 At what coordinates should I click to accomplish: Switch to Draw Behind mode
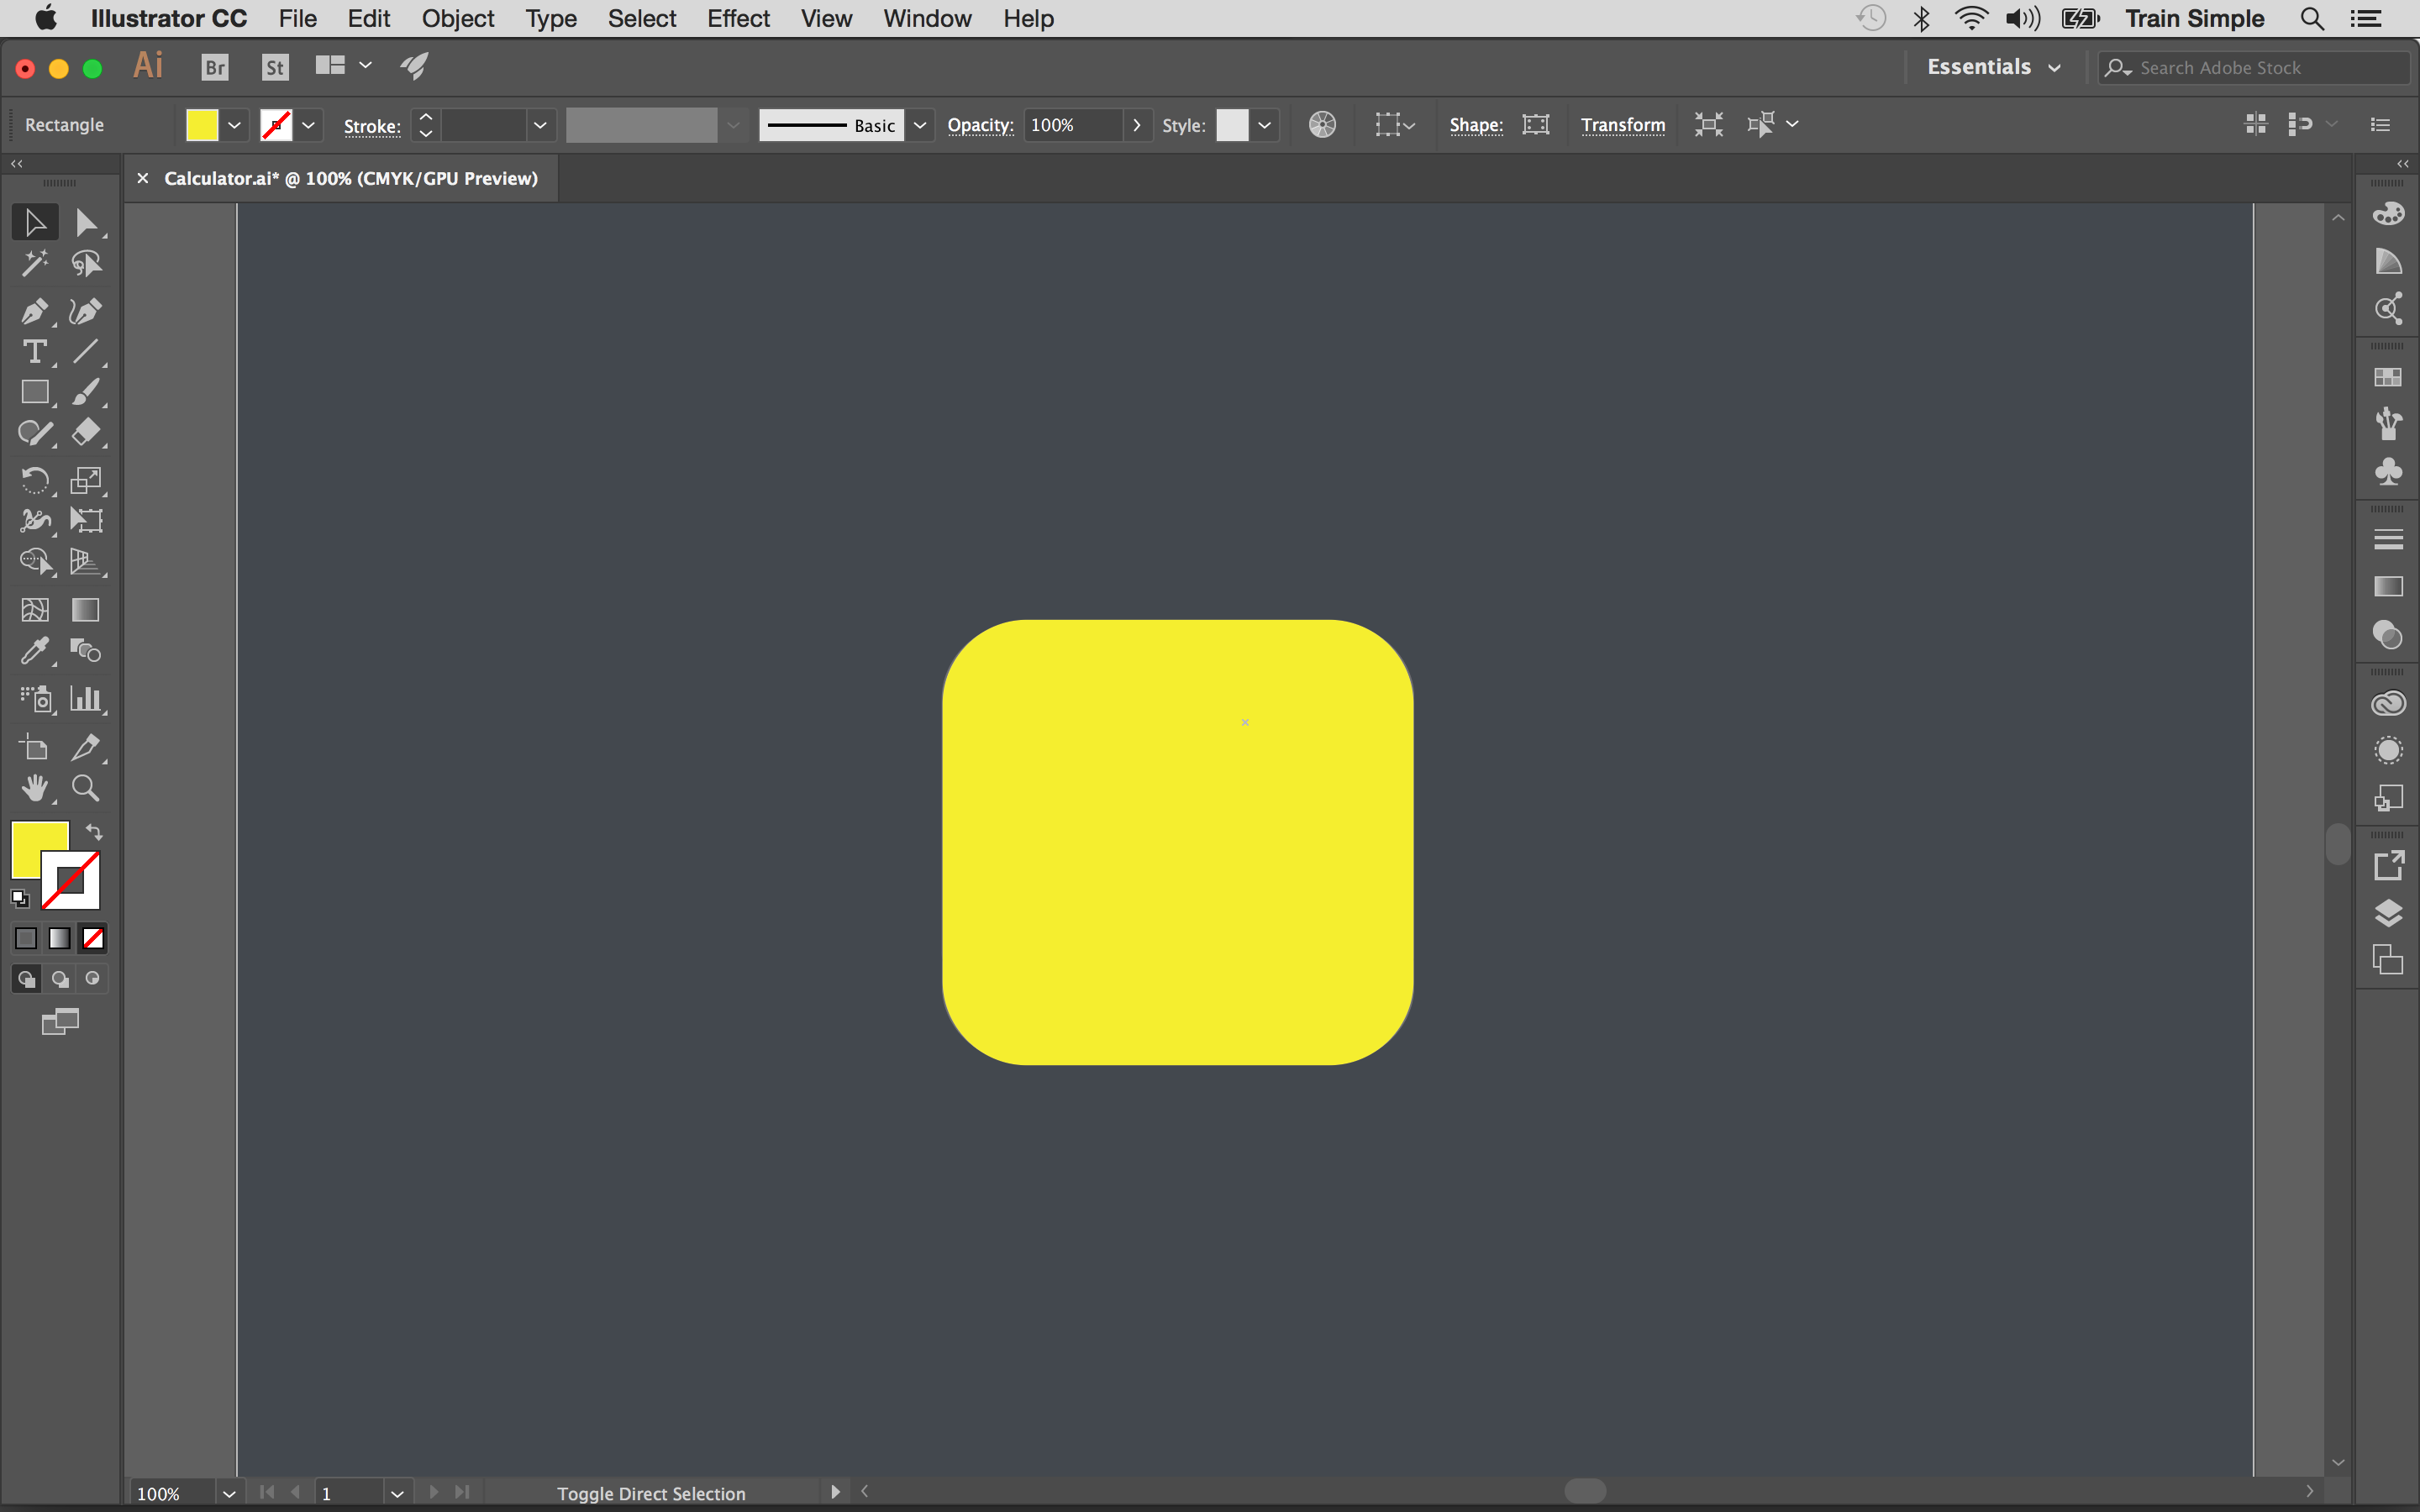[59, 979]
